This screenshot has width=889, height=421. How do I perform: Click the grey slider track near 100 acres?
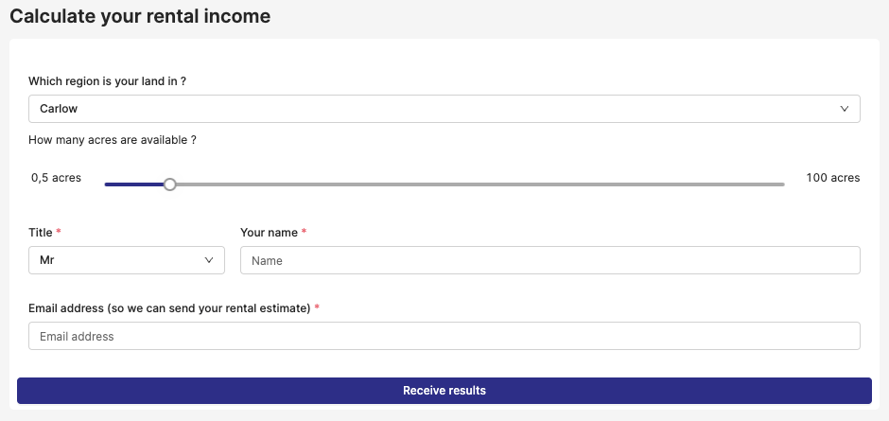[738, 184]
